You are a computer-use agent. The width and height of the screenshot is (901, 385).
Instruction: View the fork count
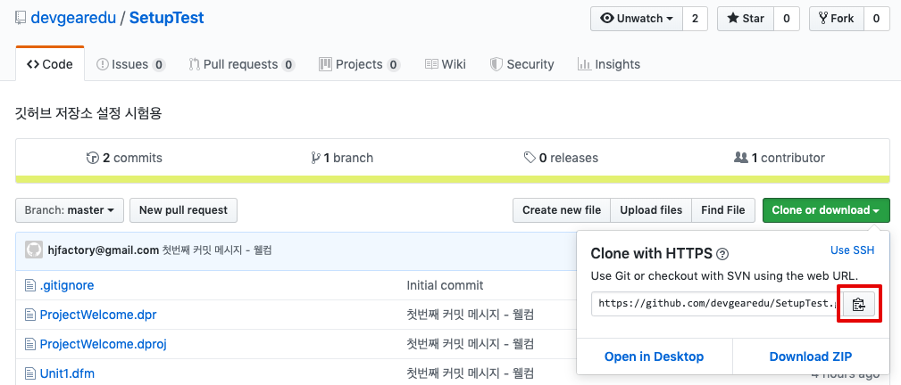(x=876, y=19)
